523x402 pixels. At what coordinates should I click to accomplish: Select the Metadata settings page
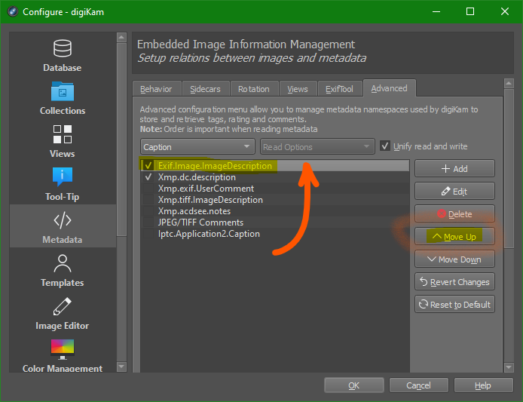63,226
